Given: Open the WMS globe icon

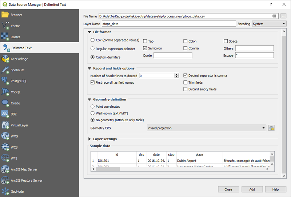Looking at the screenshot, I should click(x=5, y=136).
